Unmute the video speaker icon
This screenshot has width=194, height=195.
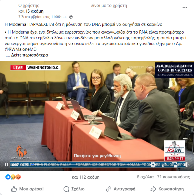(x=187, y=165)
